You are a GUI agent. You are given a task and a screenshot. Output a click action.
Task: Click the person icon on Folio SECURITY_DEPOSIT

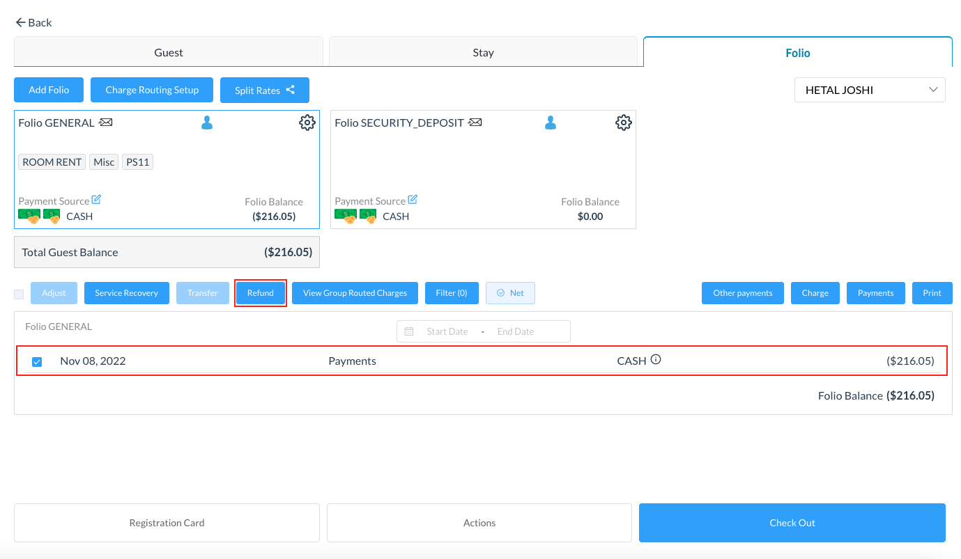click(551, 123)
